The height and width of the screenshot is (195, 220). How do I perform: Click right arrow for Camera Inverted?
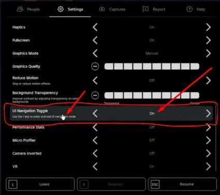pos(208,154)
